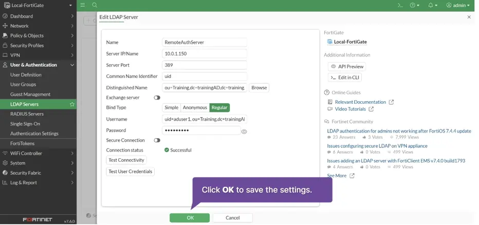Toggle the Exchange server switch
Viewport: 479px width, 225px height.
157,98
